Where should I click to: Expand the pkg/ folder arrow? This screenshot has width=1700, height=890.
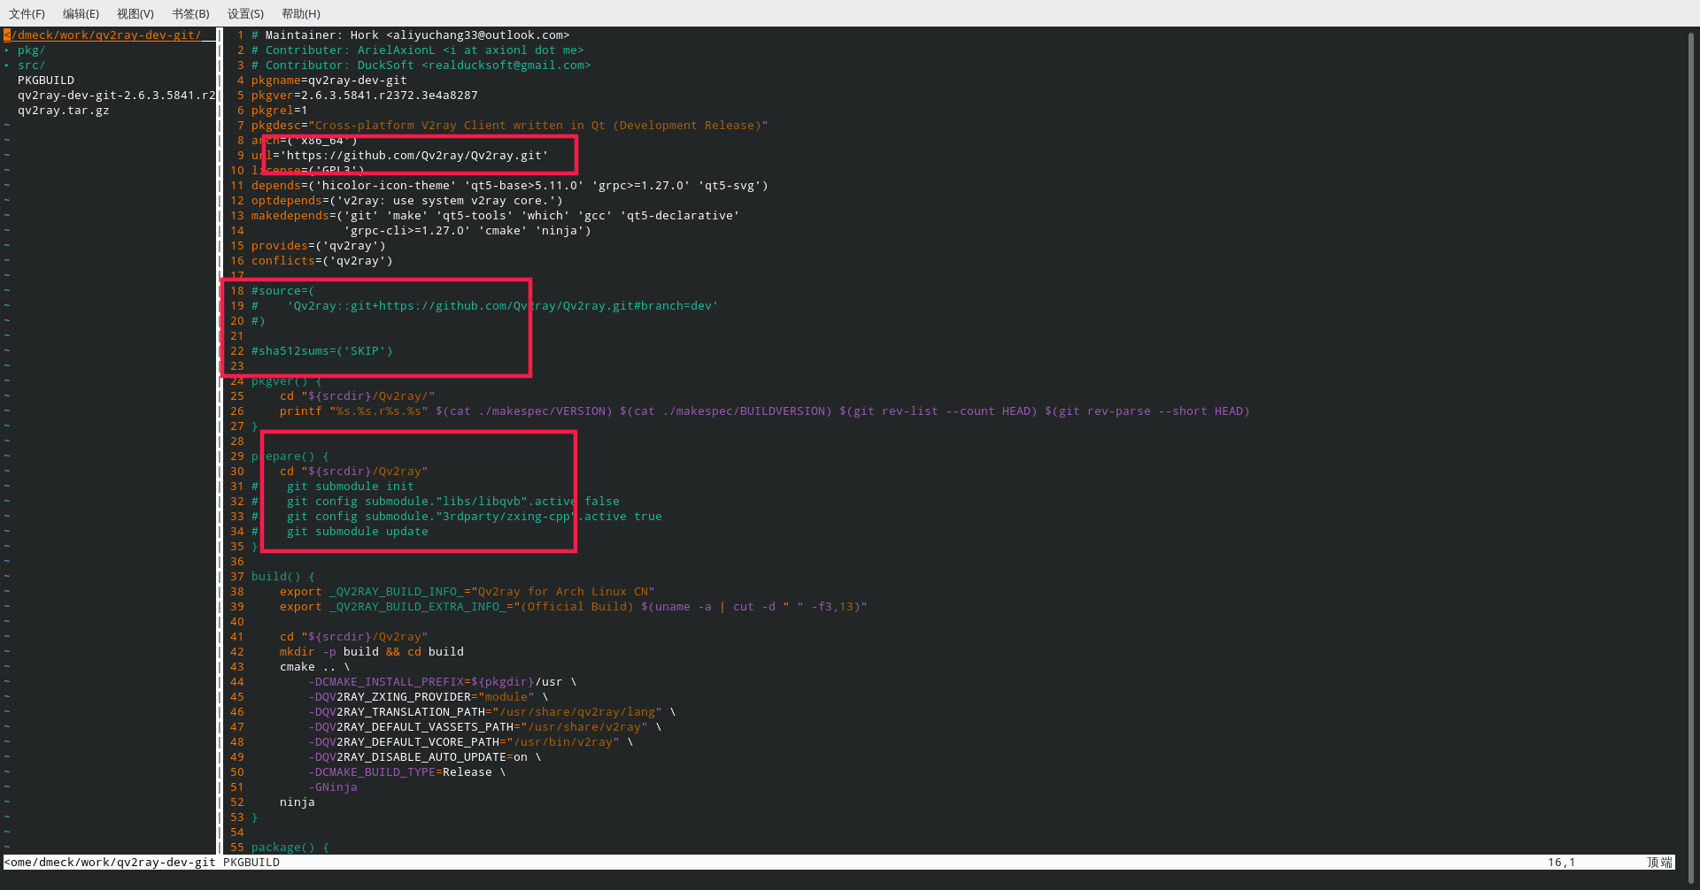pos(7,50)
